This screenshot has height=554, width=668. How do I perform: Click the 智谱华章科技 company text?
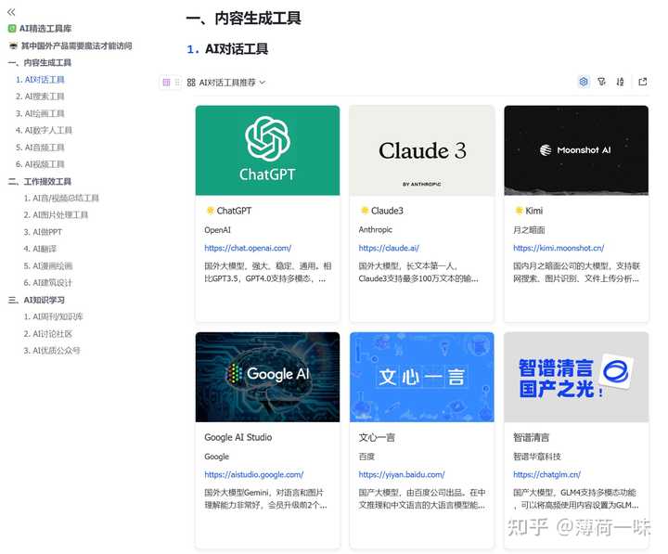[537, 457]
